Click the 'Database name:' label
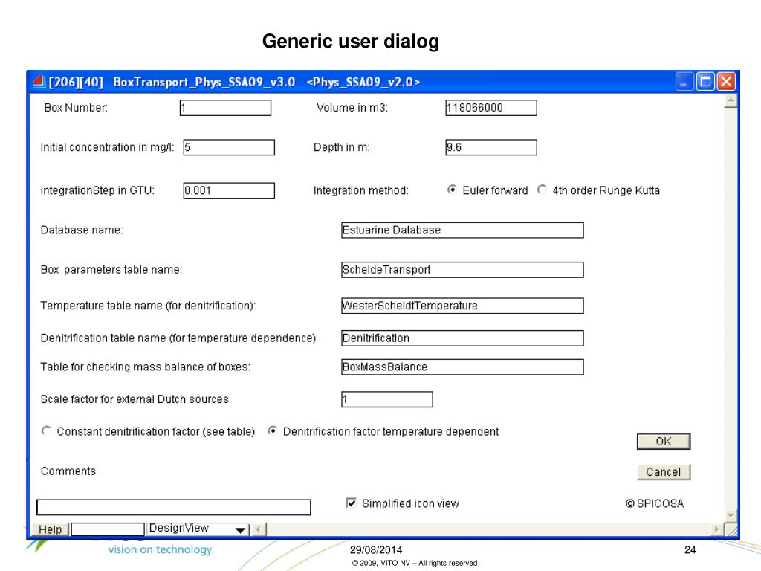761x571 pixels. (82, 230)
